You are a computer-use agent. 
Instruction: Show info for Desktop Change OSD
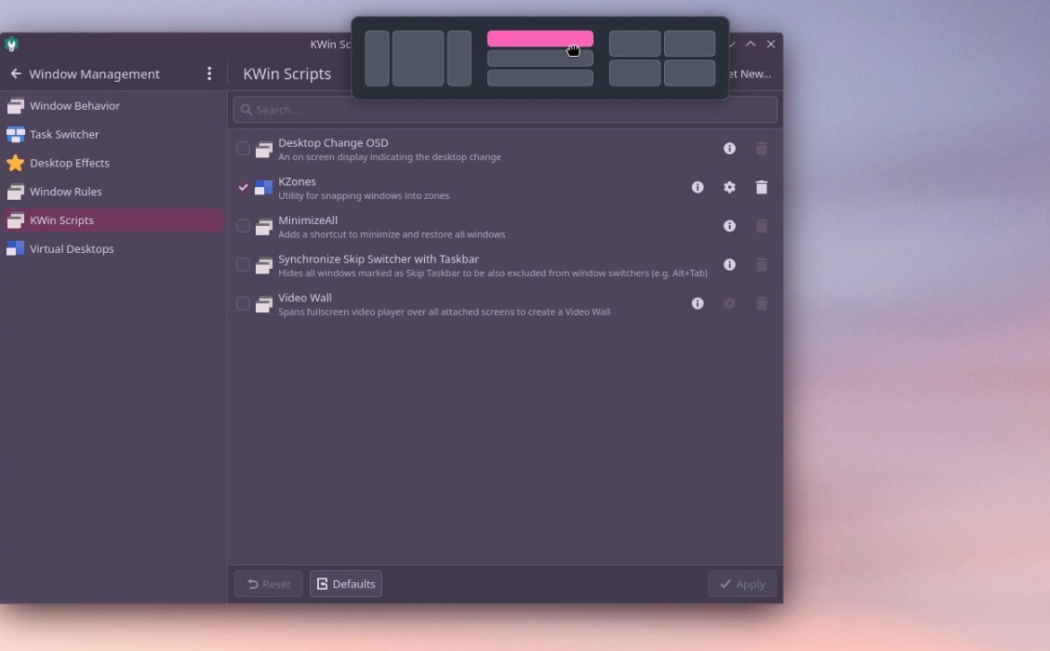point(729,149)
